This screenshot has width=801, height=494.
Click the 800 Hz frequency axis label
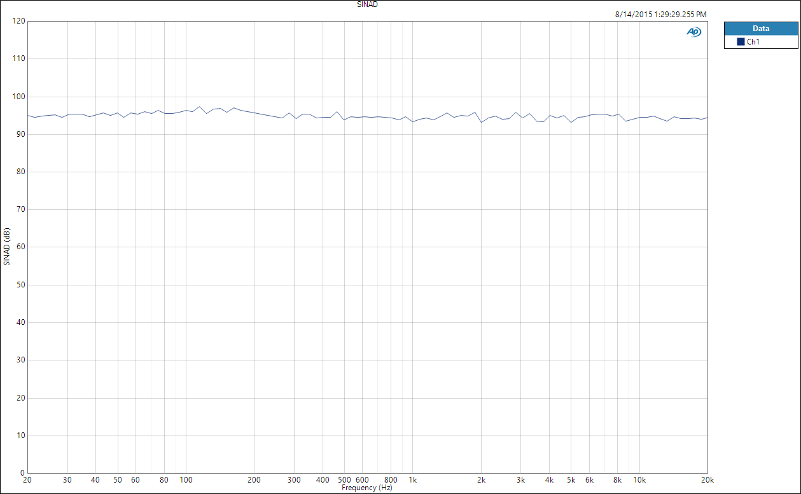pyautogui.click(x=391, y=480)
